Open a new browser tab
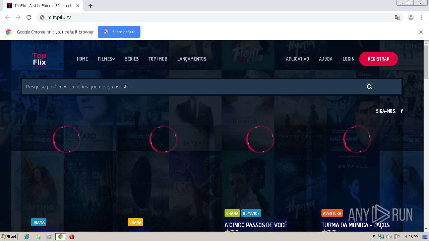The width and height of the screenshot is (429, 241). click(90, 6)
